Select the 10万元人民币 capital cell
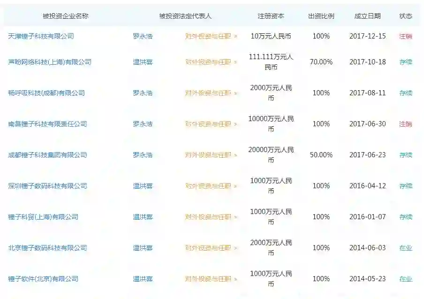Image resolution: width=424 pixels, height=299 pixels. pos(271,36)
